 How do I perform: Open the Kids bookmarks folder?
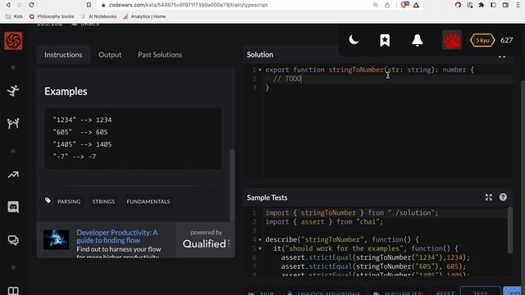tap(15, 16)
